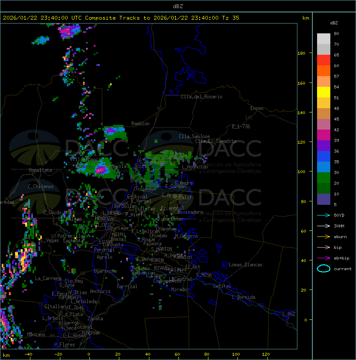This screenshot has width=356, height=360.
Task: Pick the bright green 20–30 dBZ swatch
Action: [323, 178]
